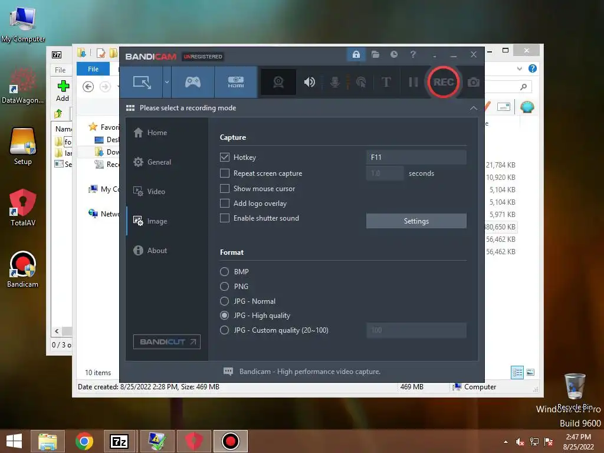This screenshot has height=453, width=604.
Task: Open Windows Start button
Action: (14, 441)
